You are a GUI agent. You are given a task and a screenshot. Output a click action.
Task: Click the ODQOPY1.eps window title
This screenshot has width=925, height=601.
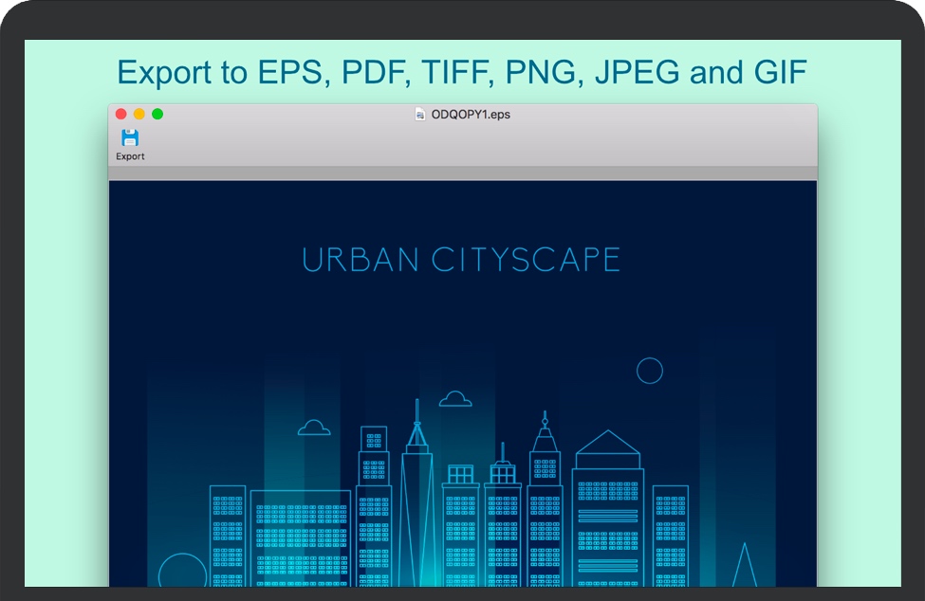[471, 114]
